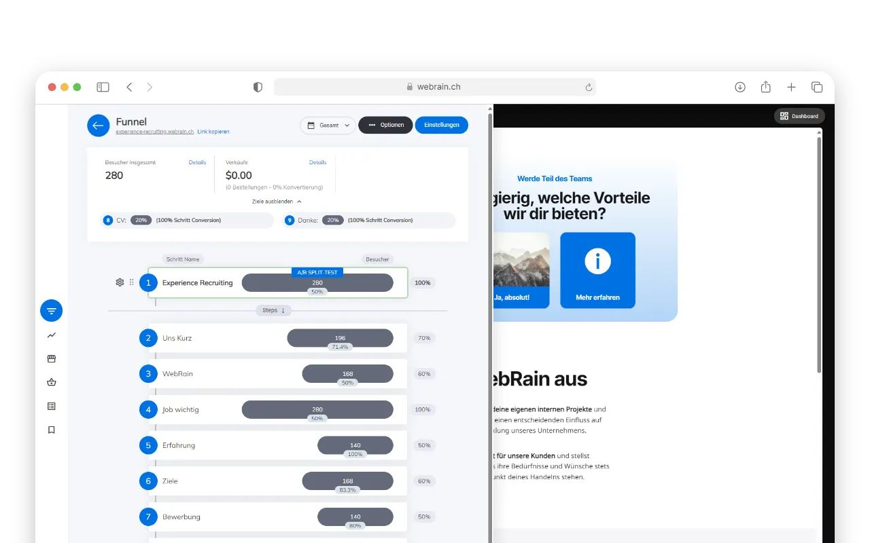Open the shop icon in the sidebar
This screenshot has width=870, height=543.
tap(51, 358)
